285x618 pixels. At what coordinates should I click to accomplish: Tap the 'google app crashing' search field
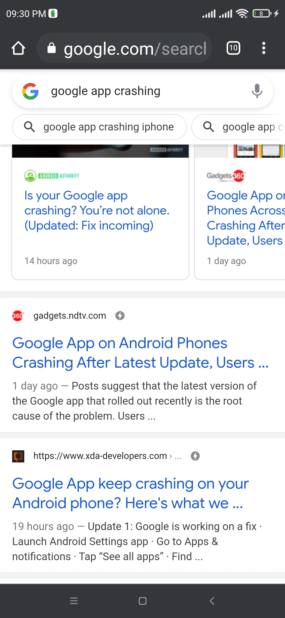tap(142, 91)
